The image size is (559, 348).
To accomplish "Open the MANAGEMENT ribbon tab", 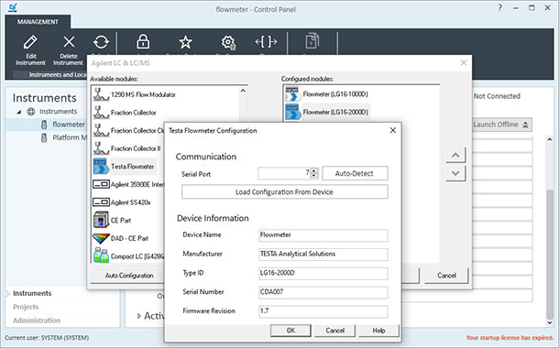I will 38,22.
